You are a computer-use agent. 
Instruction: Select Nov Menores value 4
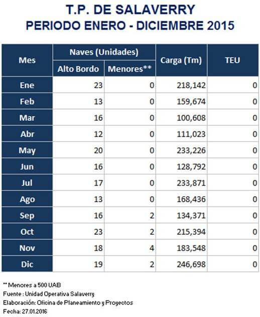152,248
